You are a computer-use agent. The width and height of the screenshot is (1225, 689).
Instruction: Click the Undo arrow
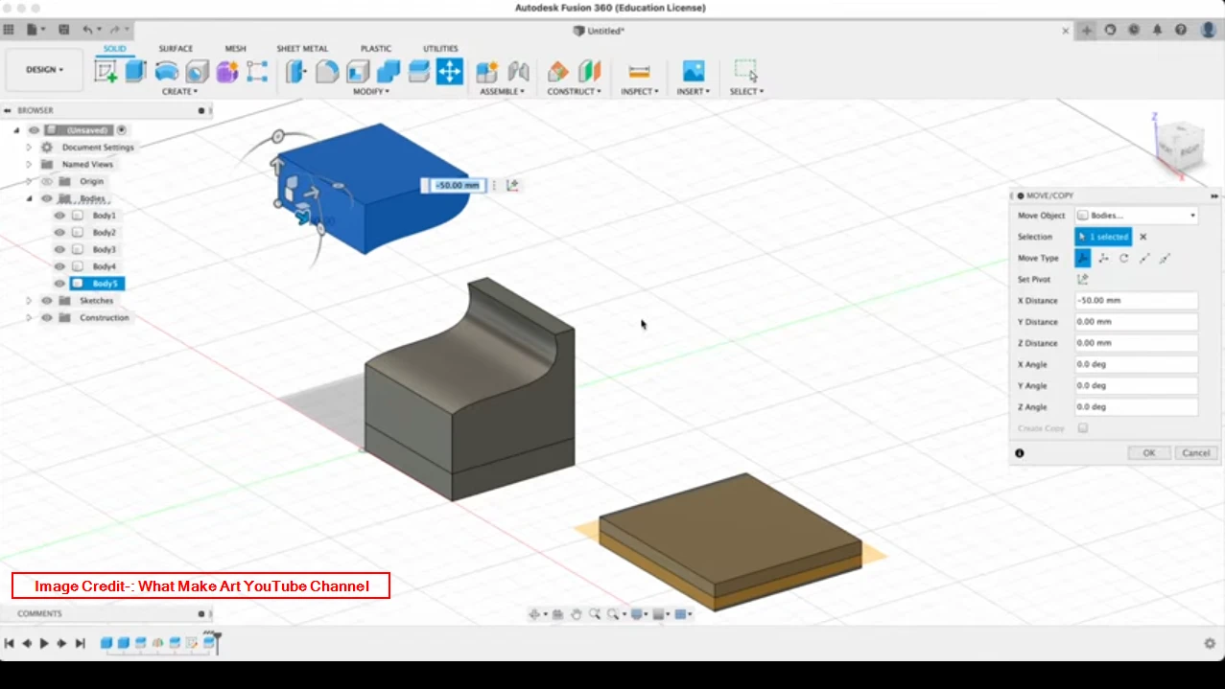point(87,30)
